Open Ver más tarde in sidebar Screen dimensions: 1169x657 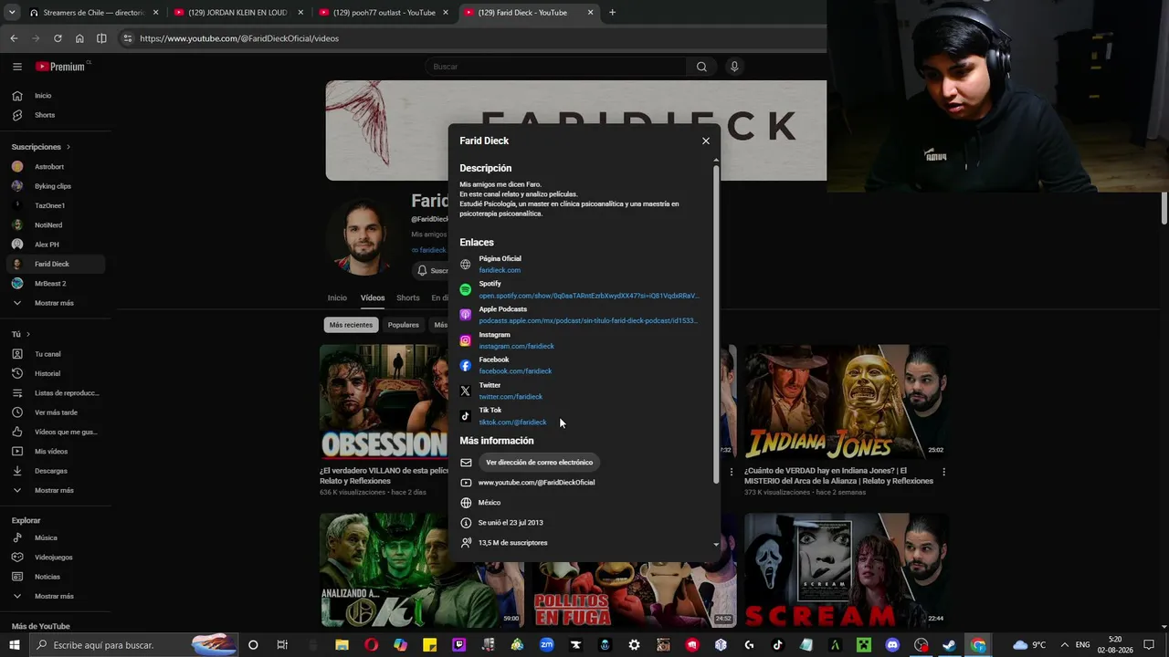coord(55,412)
